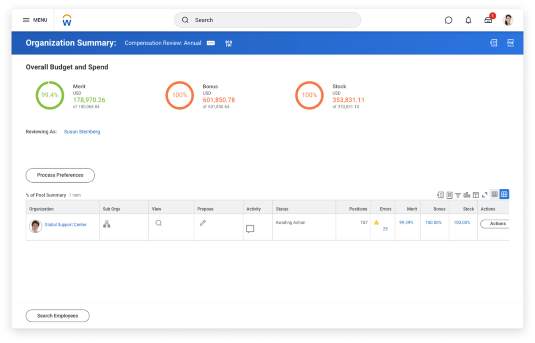Viewport: 535px width, 343px height.
Task: Open the notifications bell menu
Action: (468, 20)
